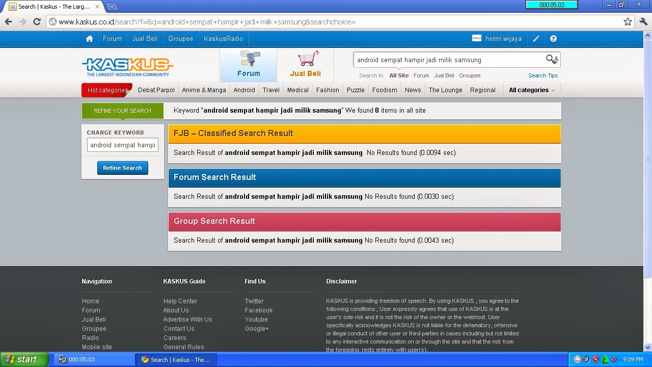
Task: Open the Forum section tab with icon
Action: pos(249,65)
